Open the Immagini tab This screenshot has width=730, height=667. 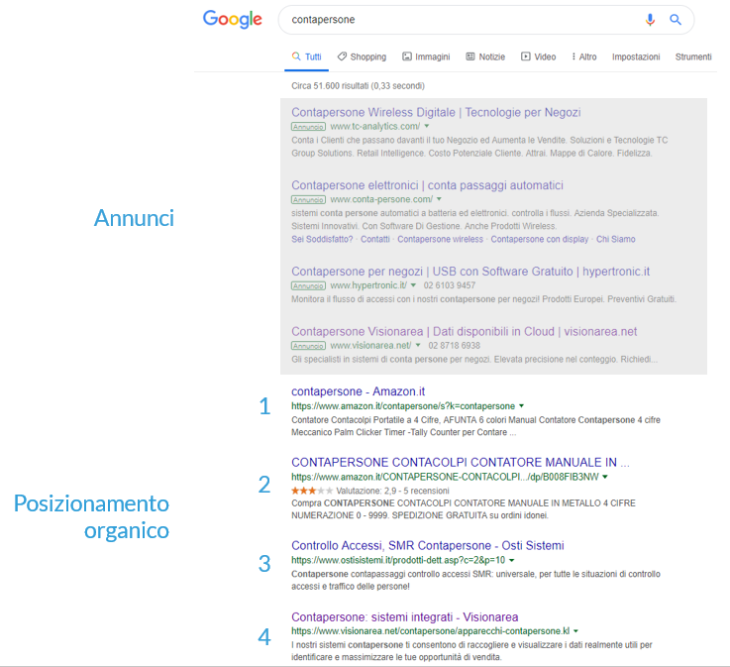pyautogui.click(x=426, y=56)
